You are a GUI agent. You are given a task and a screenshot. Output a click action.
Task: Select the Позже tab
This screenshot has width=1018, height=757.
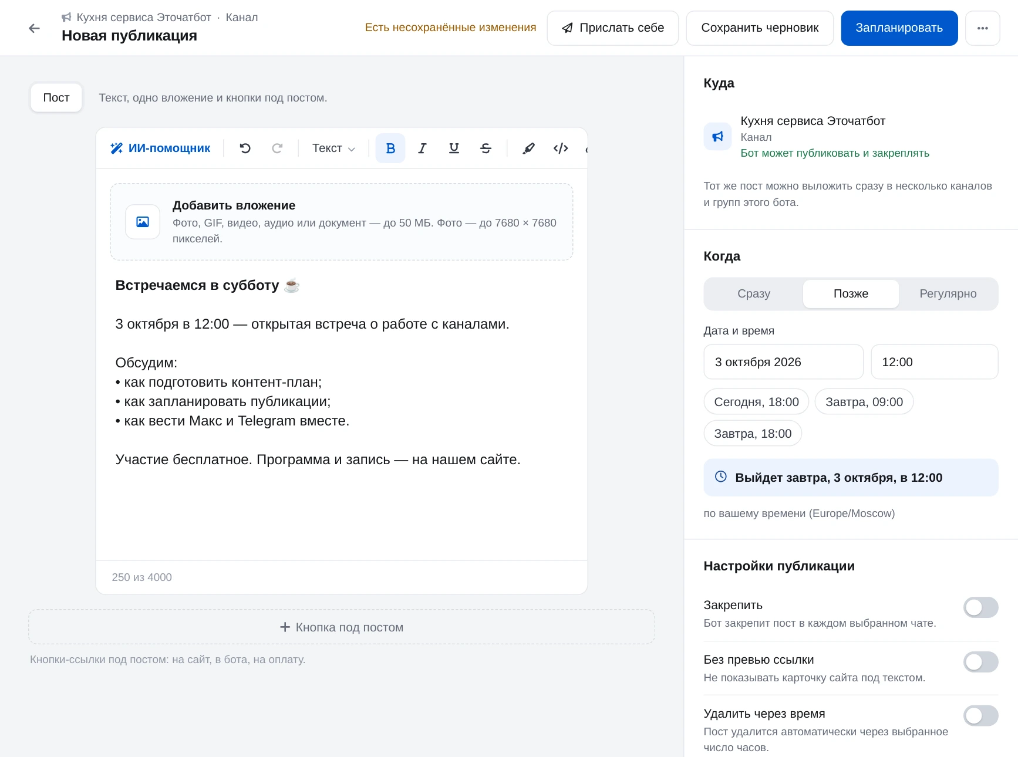pos(851,294)
